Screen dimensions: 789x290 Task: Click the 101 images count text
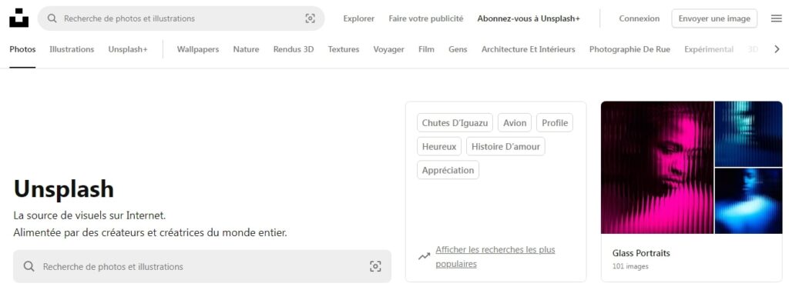(x=630, y=266)
